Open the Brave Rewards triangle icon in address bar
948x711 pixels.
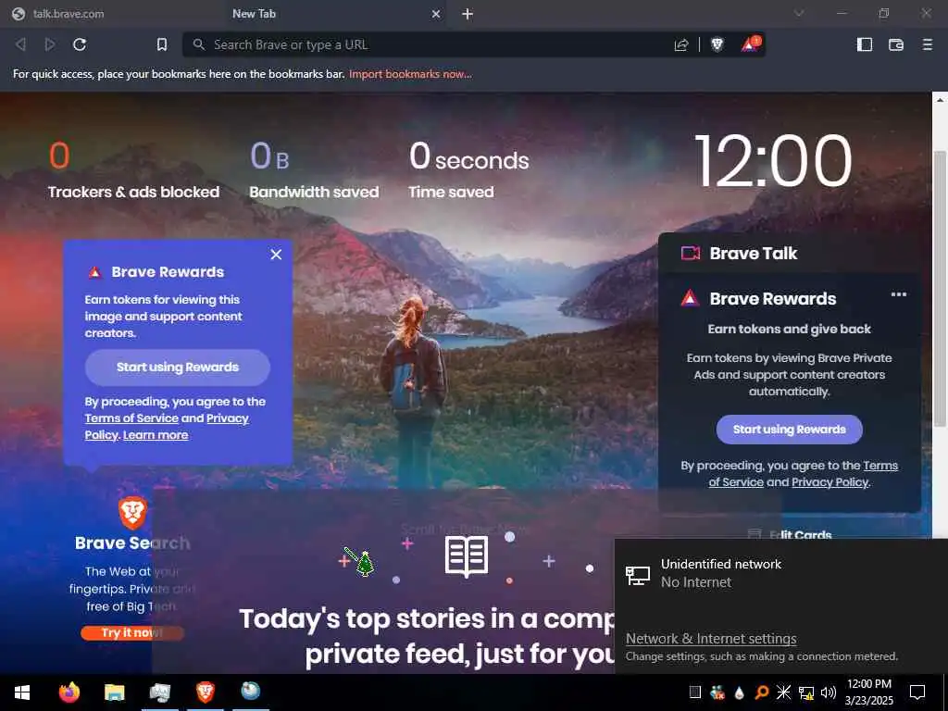750,44
